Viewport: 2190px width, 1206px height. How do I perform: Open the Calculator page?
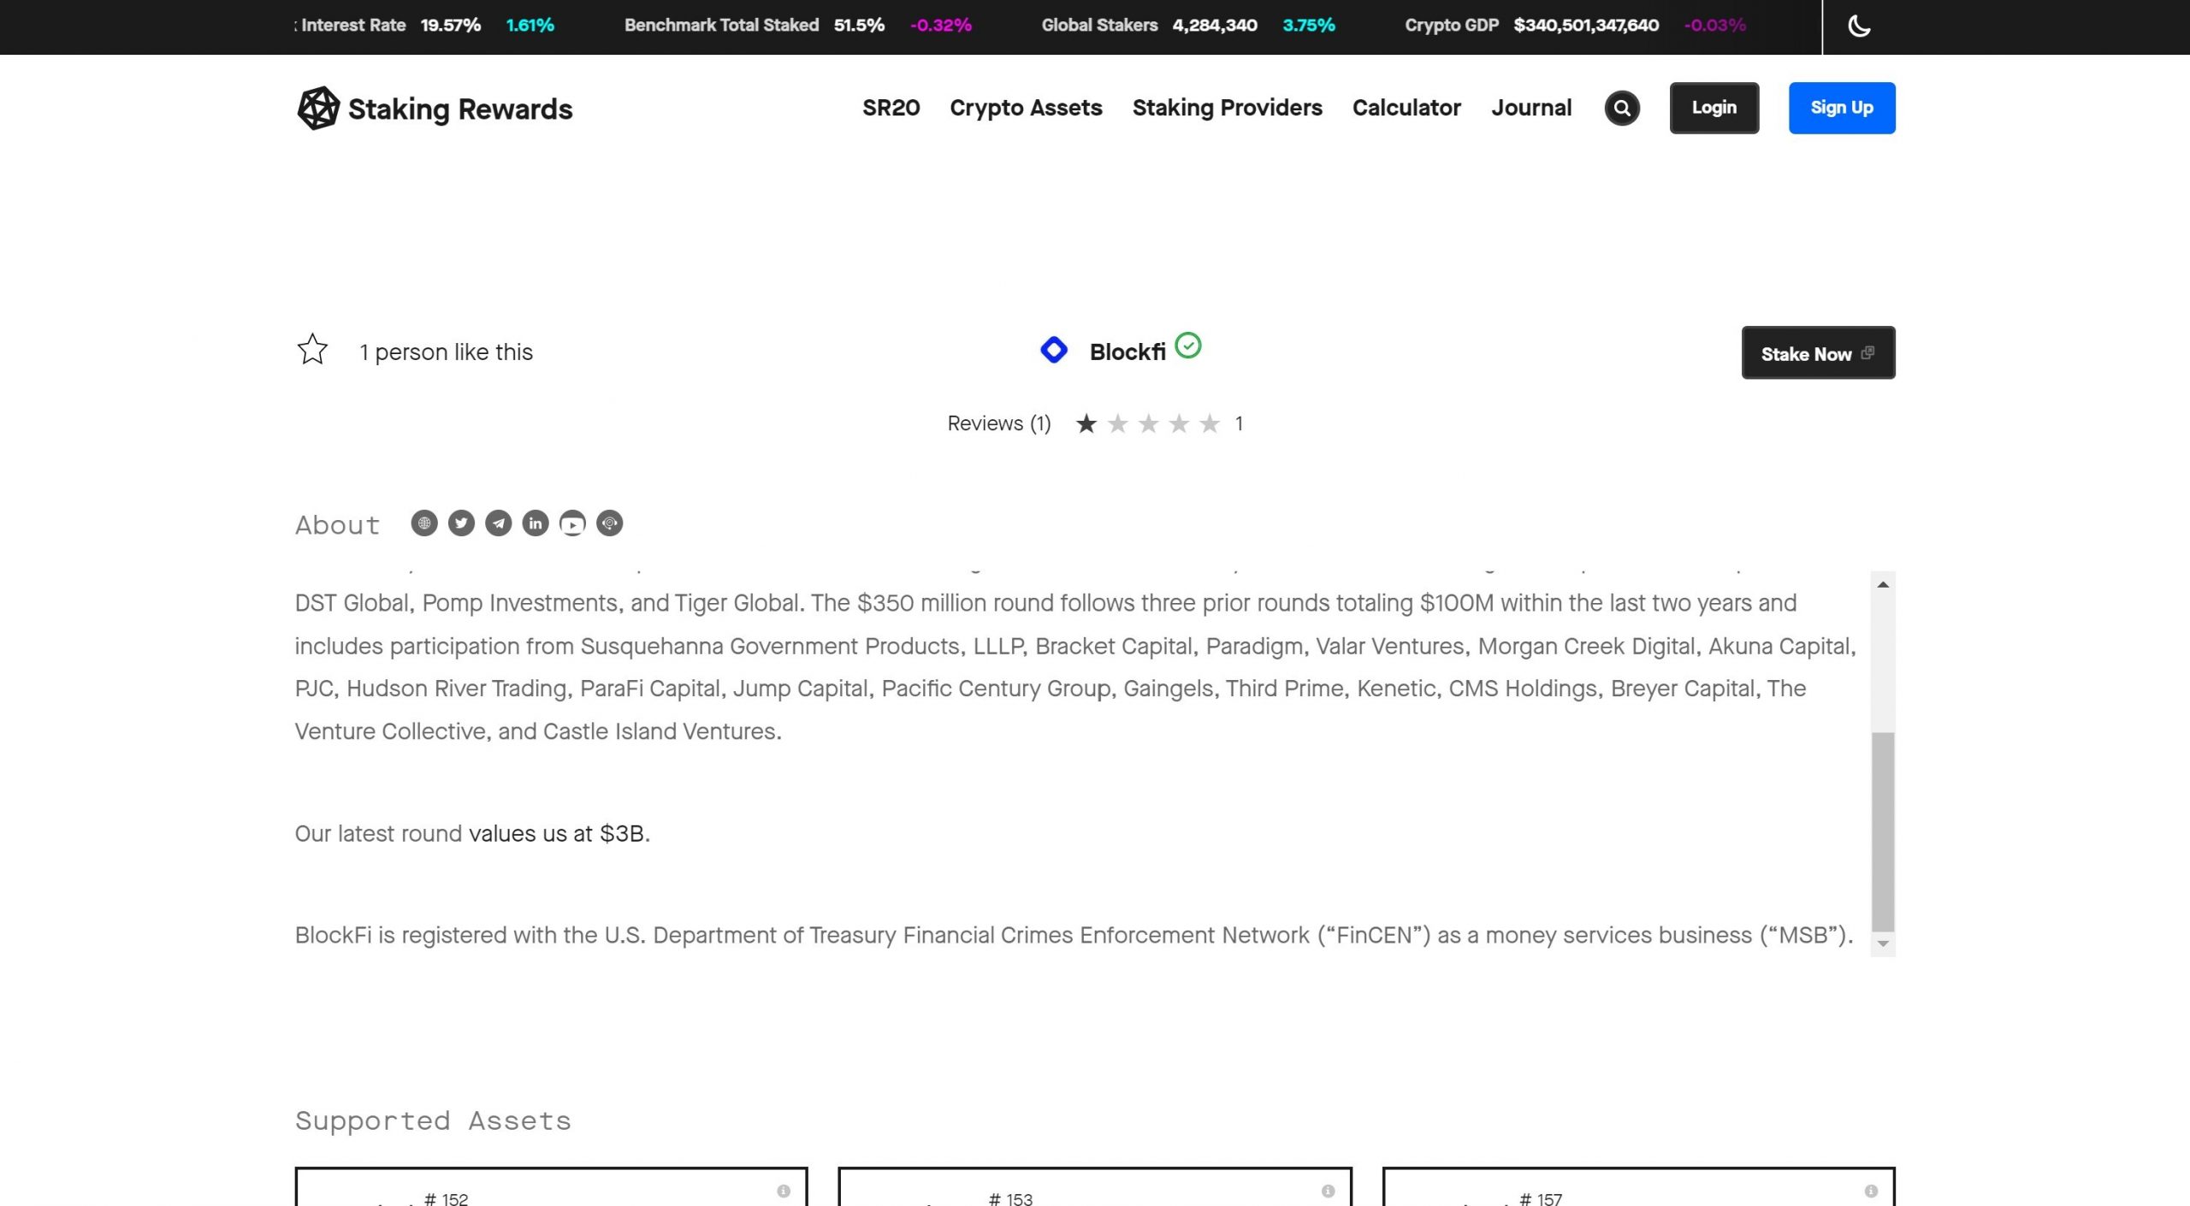(1406, 108)
